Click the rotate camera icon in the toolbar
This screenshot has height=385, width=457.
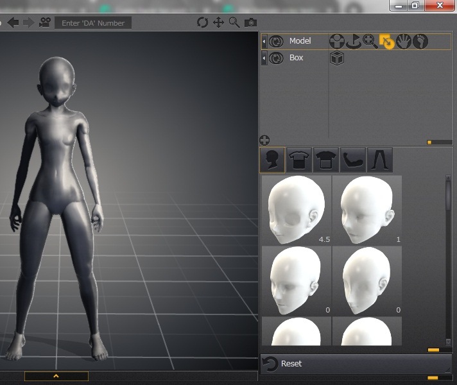(203, 22)
